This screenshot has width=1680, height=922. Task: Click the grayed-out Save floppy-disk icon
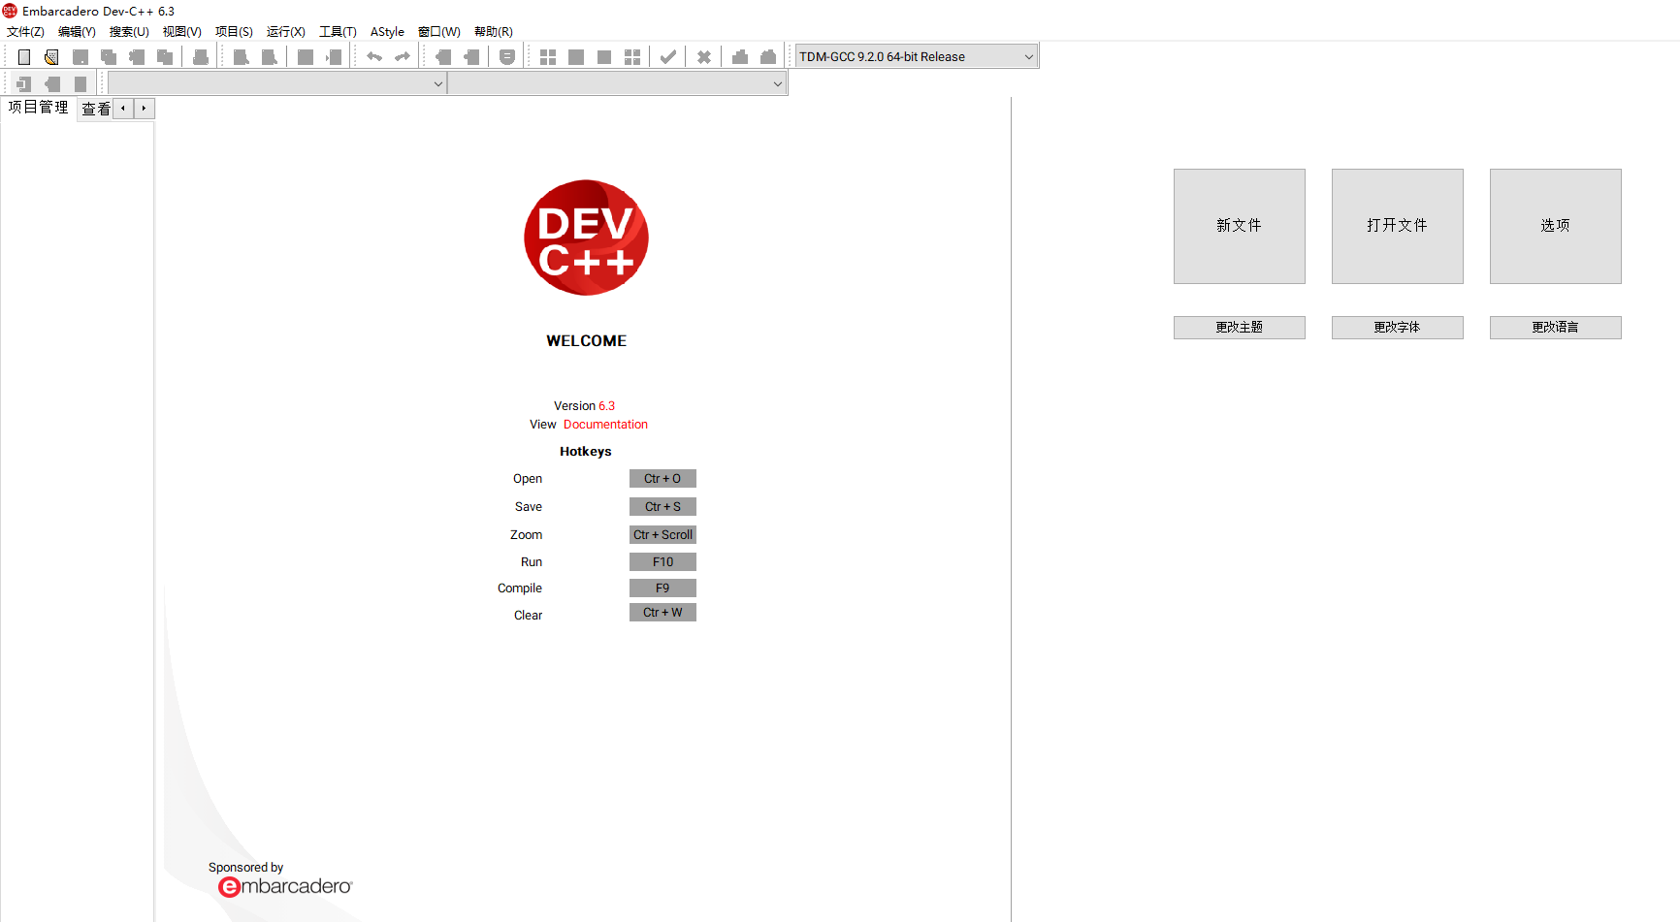tap(81, 57)
